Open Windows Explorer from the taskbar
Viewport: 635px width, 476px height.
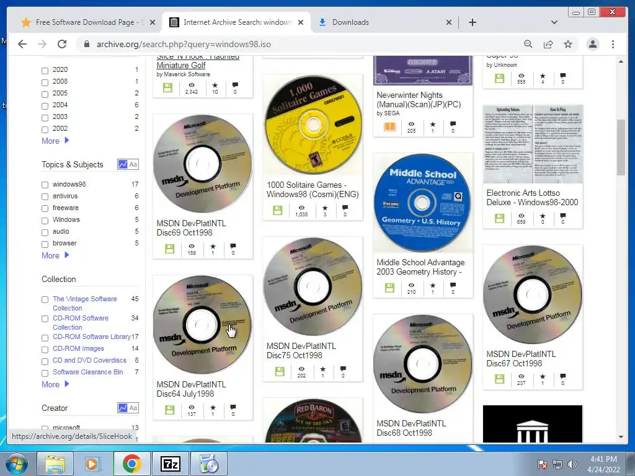click(x=55, y=464)
